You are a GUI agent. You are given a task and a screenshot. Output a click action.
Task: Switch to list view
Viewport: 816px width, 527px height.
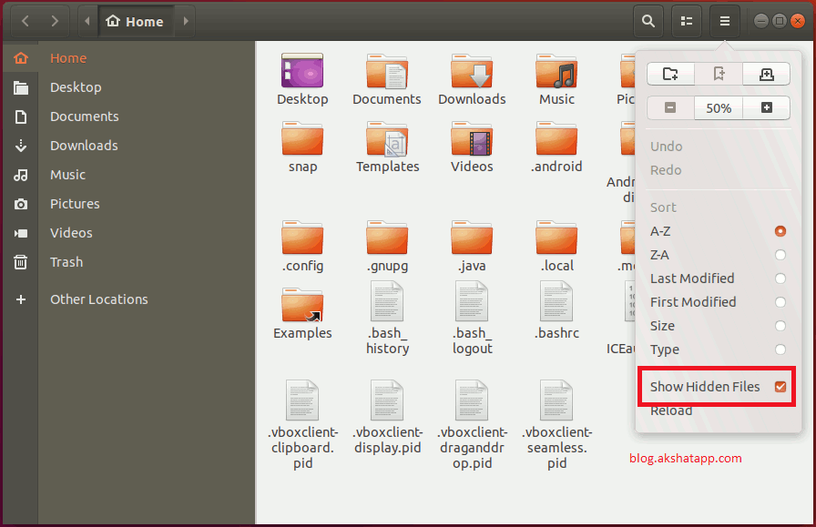(686, 20)
